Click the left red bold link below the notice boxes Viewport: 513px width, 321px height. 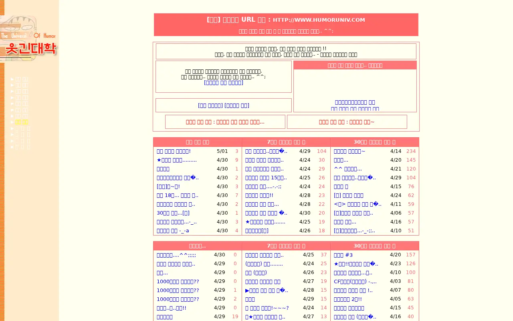(x=225, y=122)
